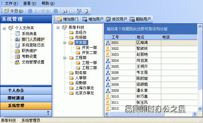Click the 上一步 back arrow icon
Viewport: 203px width, 123px height.
tap(30, 11)
